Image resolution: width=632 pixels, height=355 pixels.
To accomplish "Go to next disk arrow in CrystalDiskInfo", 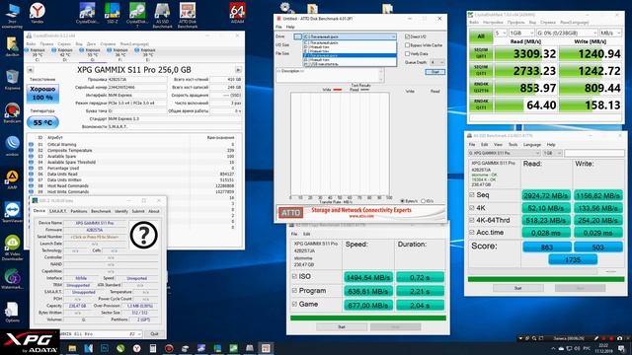I will [238, 70].
